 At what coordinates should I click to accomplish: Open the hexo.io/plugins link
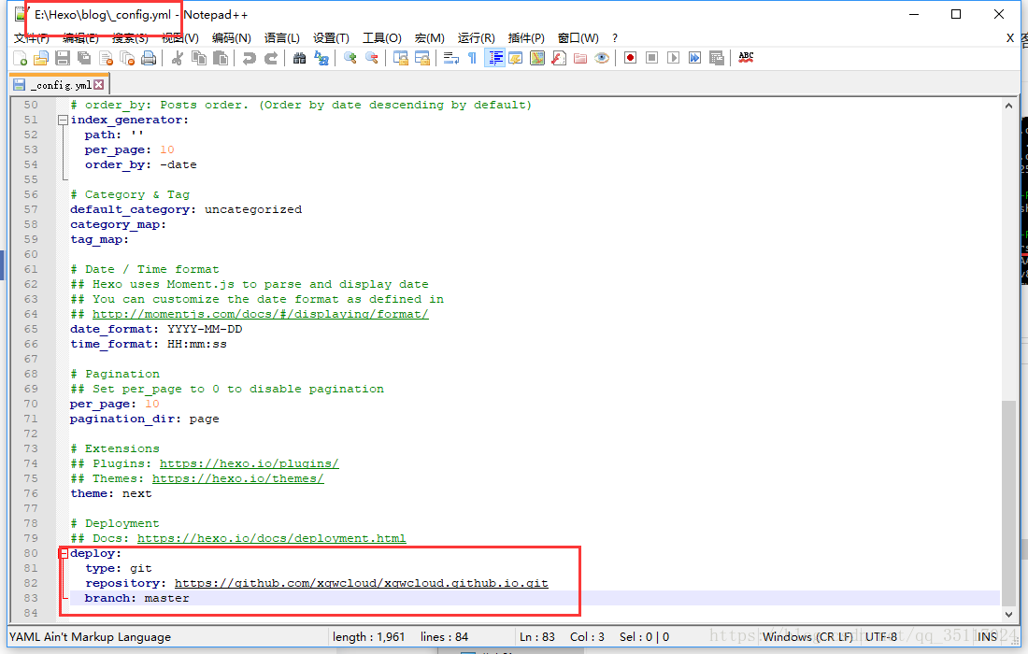coord(250,464)
